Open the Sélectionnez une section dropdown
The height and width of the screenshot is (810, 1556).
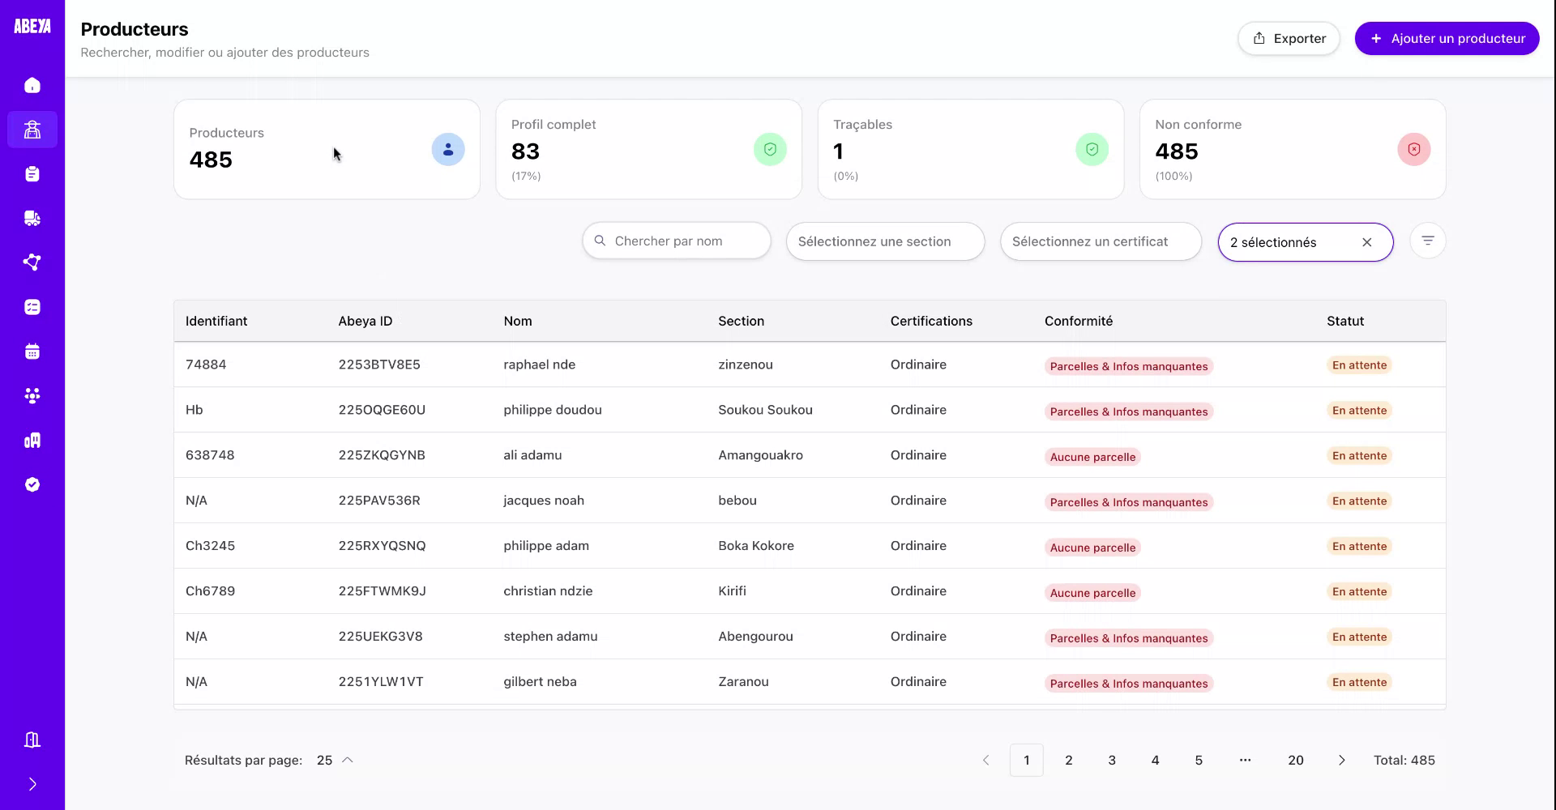pyautogui.click(x=885, y=241)
